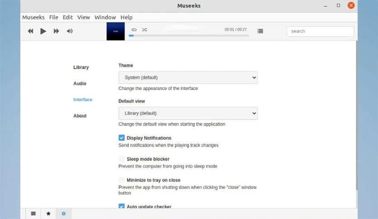Click the volume speaker icon

click(x=70, y=31)
